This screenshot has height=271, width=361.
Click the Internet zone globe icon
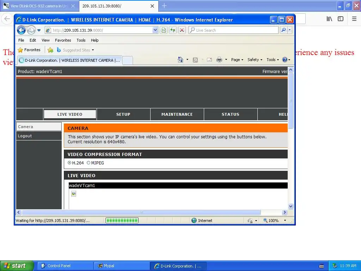click(x=194, y=221)
